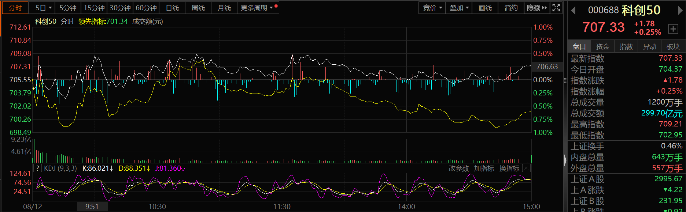Select the 日线 daily chart tab
Image resolution: width=686 pixels, height=212 pixels.
coord(172,8)
